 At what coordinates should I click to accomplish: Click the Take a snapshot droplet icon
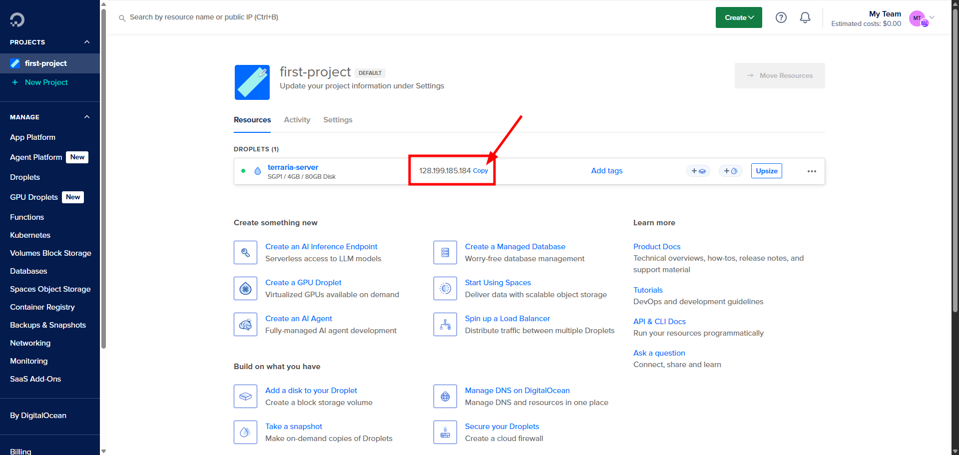[245, 432]
